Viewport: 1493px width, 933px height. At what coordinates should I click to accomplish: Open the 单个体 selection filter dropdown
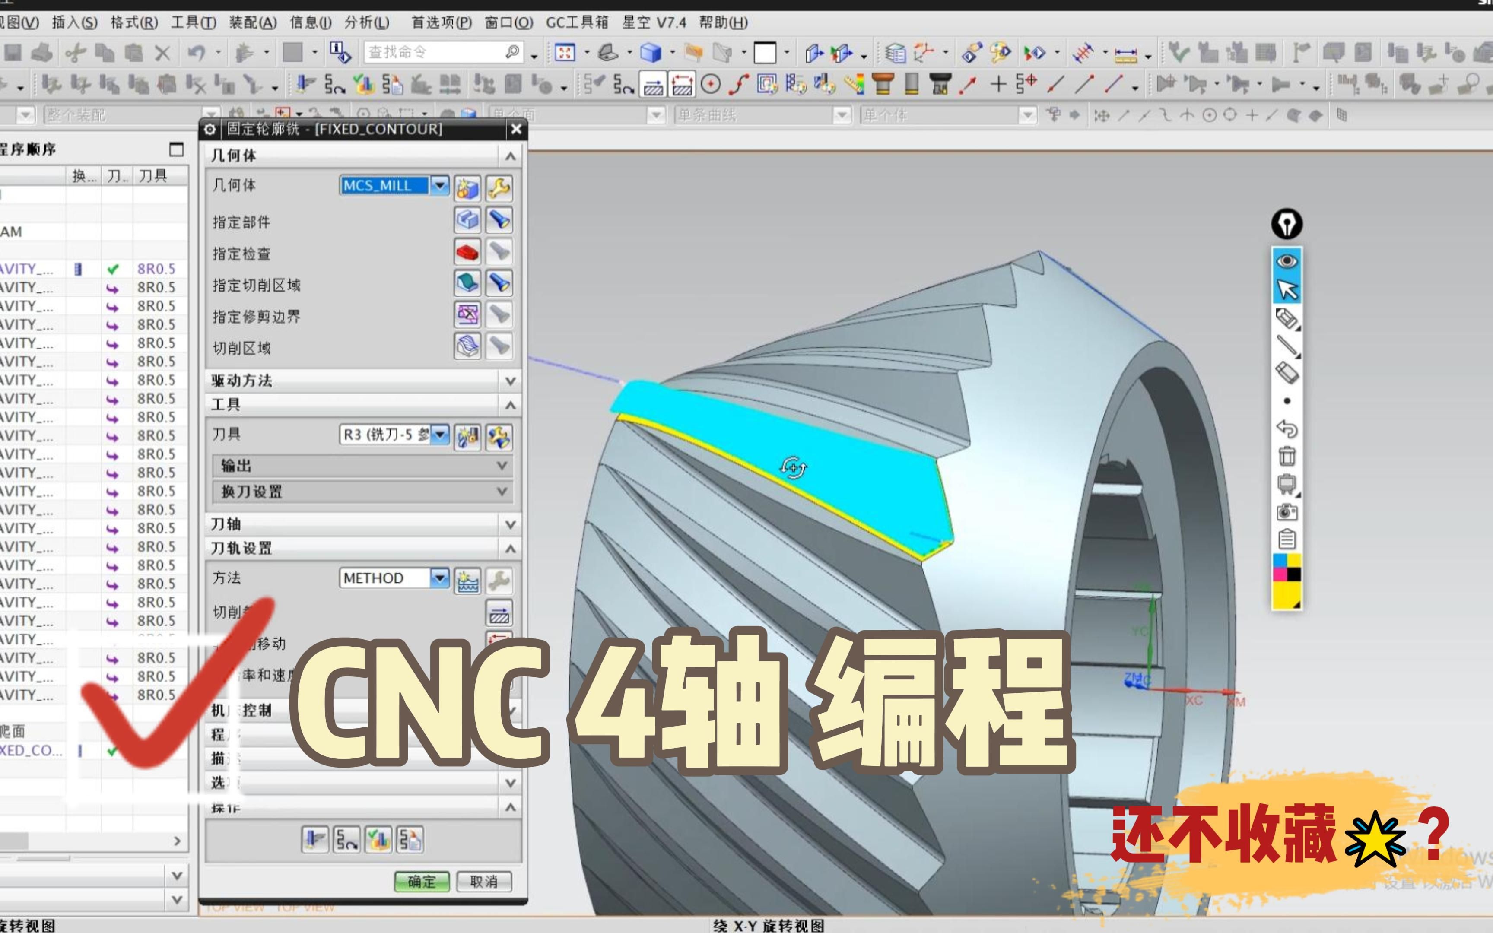1027,115
